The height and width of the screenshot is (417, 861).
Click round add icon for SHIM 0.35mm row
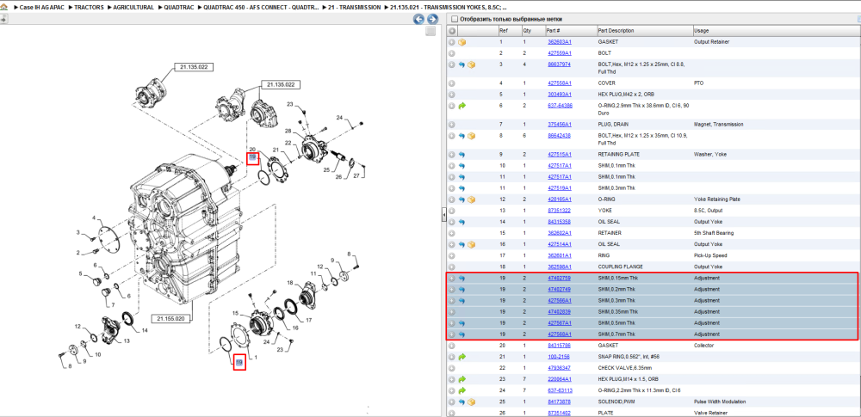coord(452,311)
